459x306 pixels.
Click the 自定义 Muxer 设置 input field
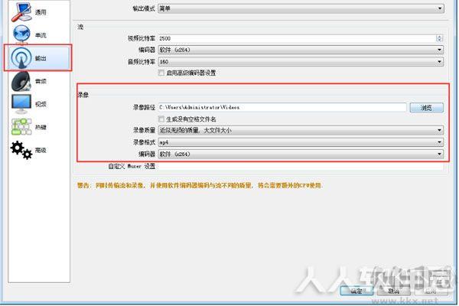click(301, 166)
